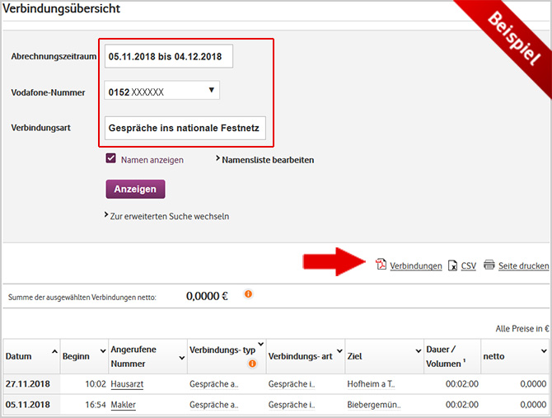This screenshot has width=552, height=418.
Task: Expand Angerufene Nummer column dropdown
Action: coord(180,350)
